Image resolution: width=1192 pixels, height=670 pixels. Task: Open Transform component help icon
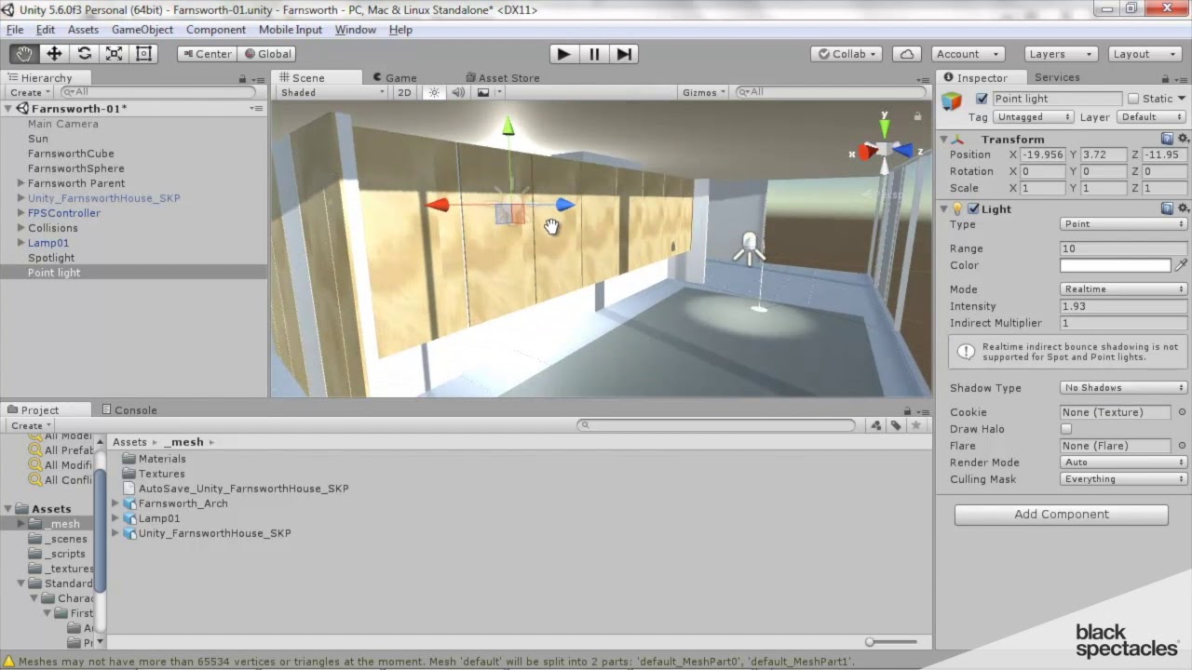1168,139
